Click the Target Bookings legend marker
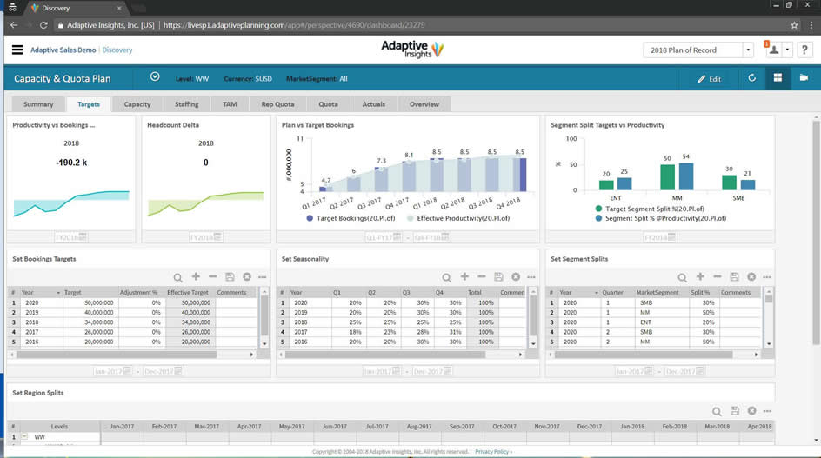Viewport: 821px width, 458px height. click(x=310, y=218)
